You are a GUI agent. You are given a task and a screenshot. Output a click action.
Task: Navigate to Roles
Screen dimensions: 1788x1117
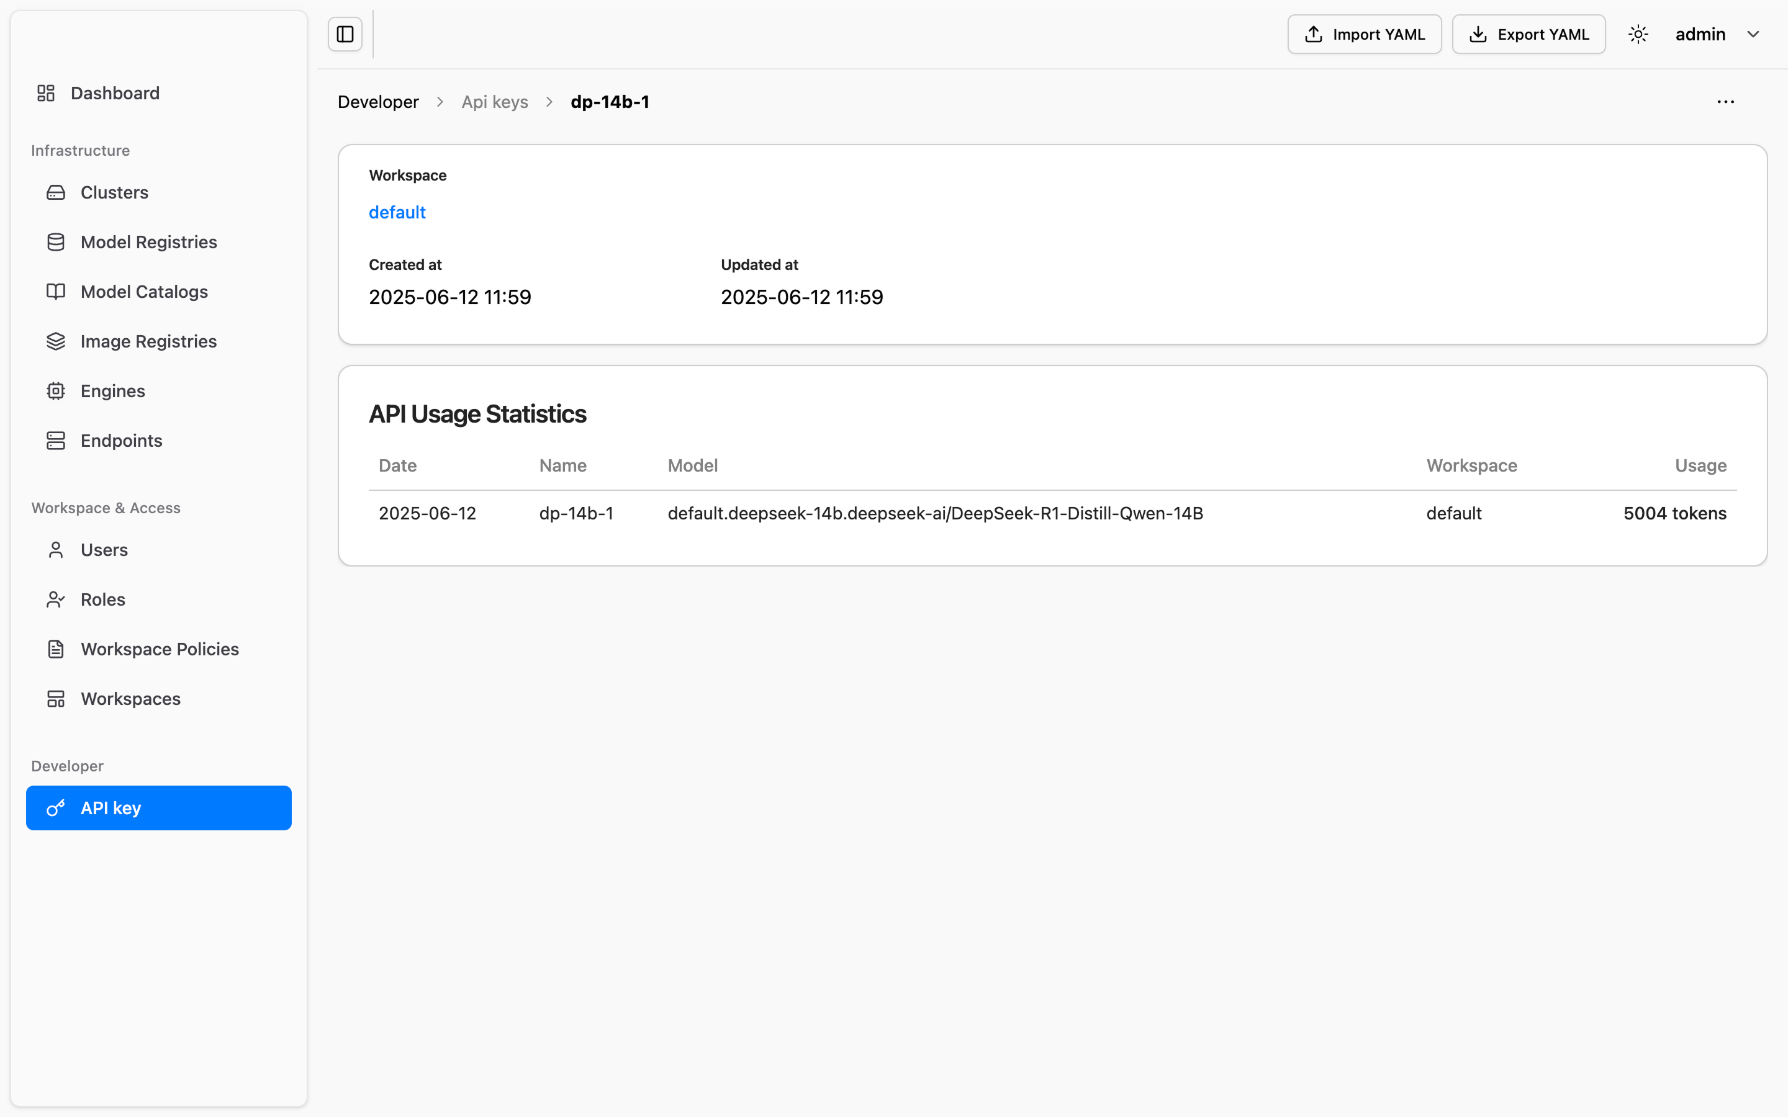159,599
